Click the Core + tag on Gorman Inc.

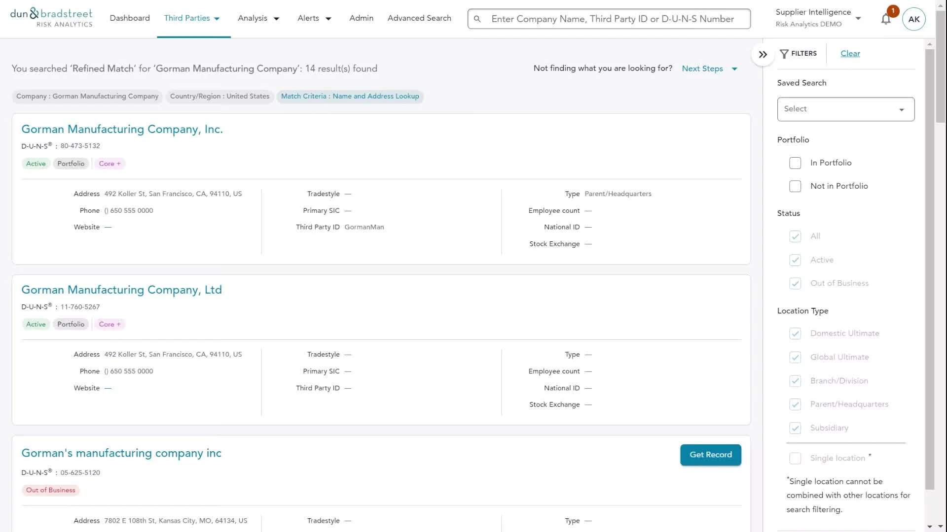coord(109,164)
